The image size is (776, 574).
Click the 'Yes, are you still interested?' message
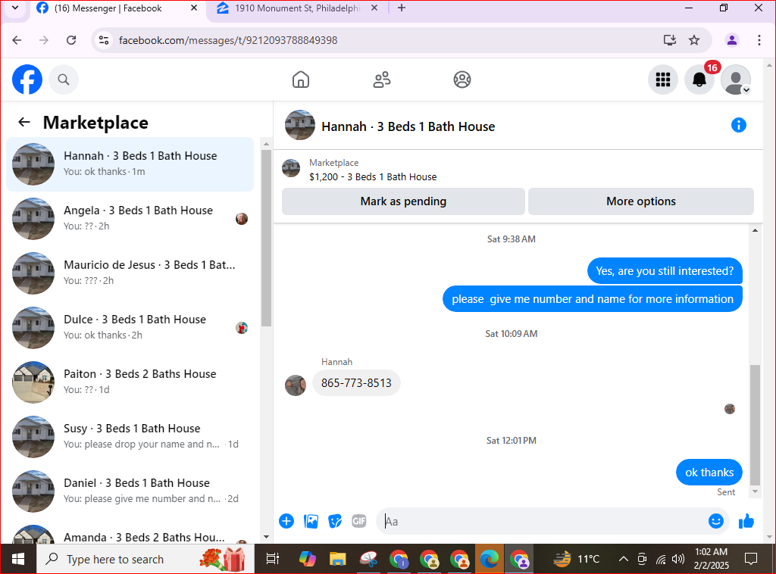(665, 271)
